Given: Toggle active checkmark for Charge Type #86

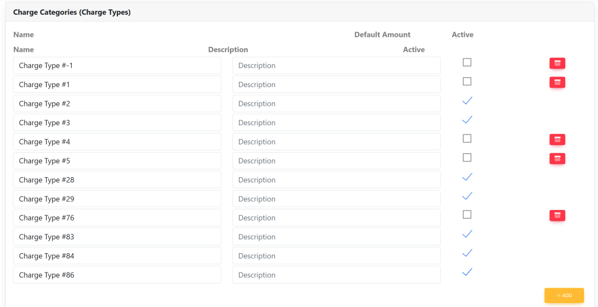Looking at the screenshot, I should 467,272.
